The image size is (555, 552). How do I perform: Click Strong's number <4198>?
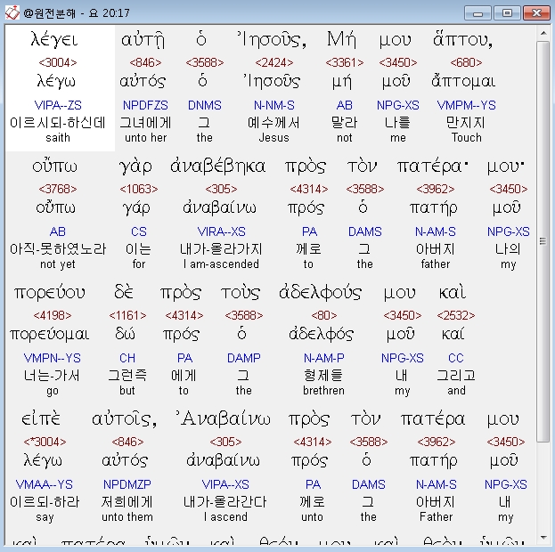coord(53,316)
